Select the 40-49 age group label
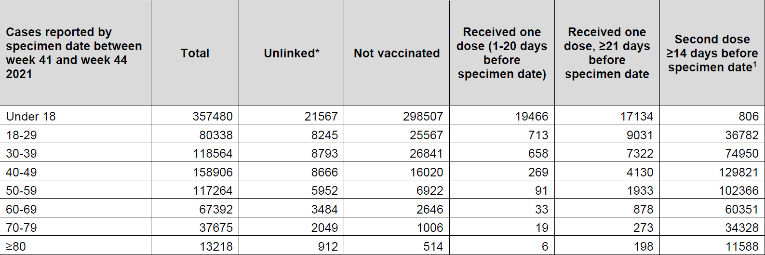Viewport: 765px width, 255px height. coord(21,172)
